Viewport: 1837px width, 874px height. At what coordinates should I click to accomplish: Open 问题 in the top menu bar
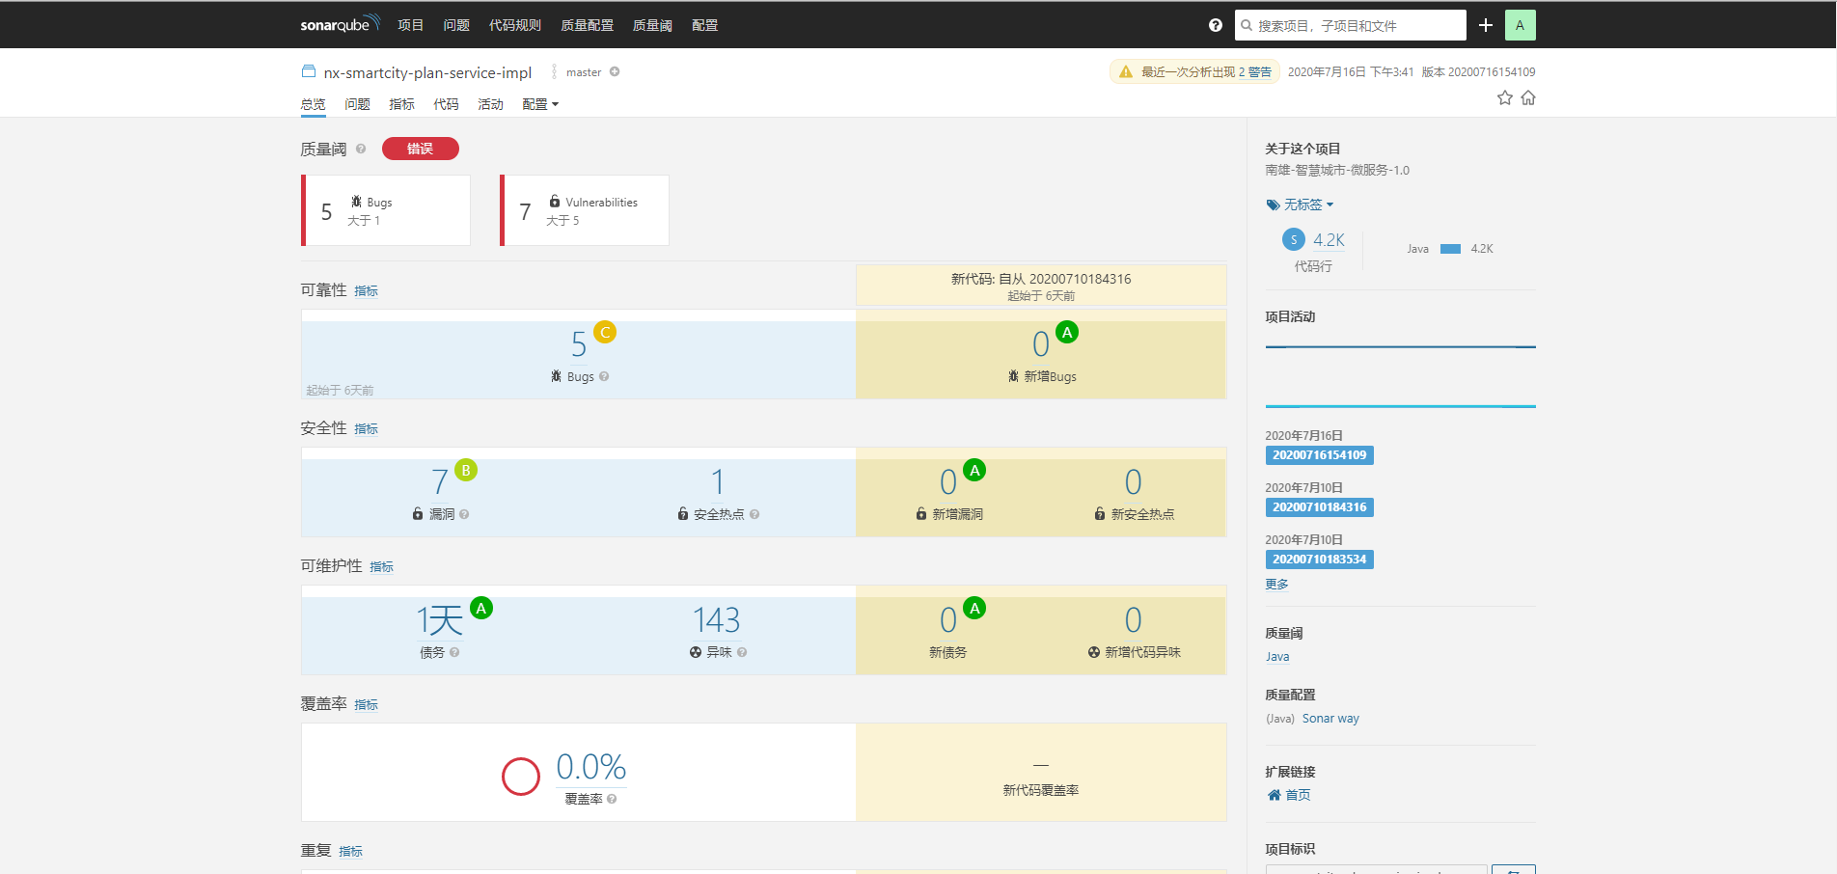pos(456,25)
